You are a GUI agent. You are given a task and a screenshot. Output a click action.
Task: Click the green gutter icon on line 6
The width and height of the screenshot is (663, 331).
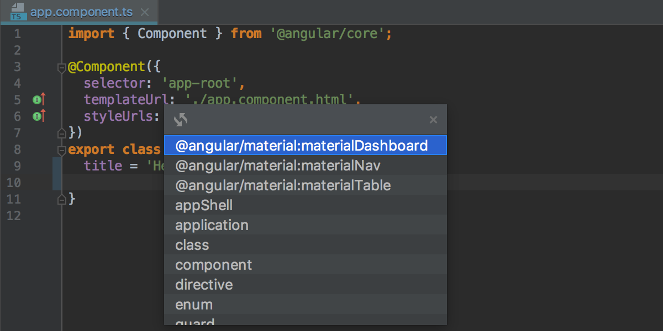click(x=36, y=116)
